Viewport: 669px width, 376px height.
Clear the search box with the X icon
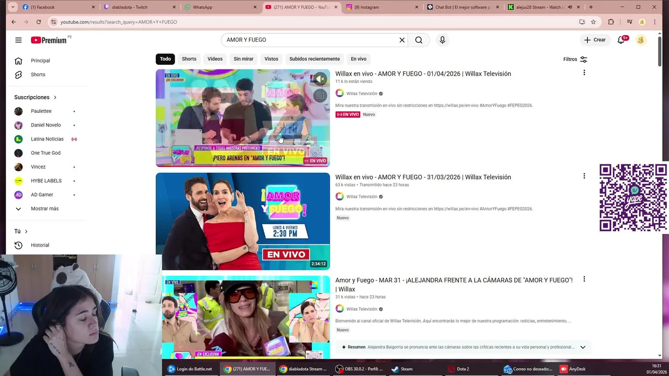[402, 40]
